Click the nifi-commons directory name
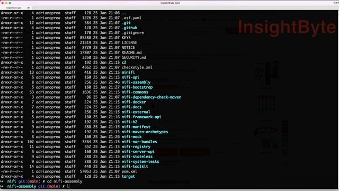This screenshot has height=191, width=339. click(135, 92)
